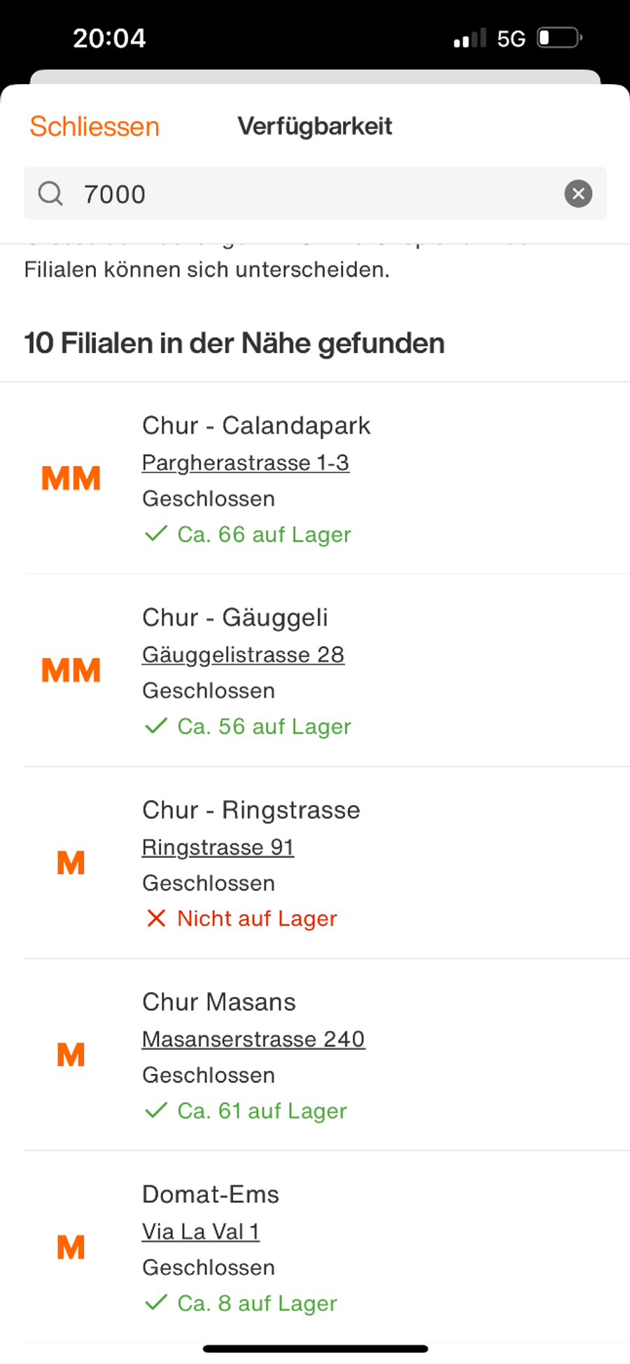The image size is (630, 1364).
Task: Tap the red X not-in-stock icon
Action: (x=156, y=918)
